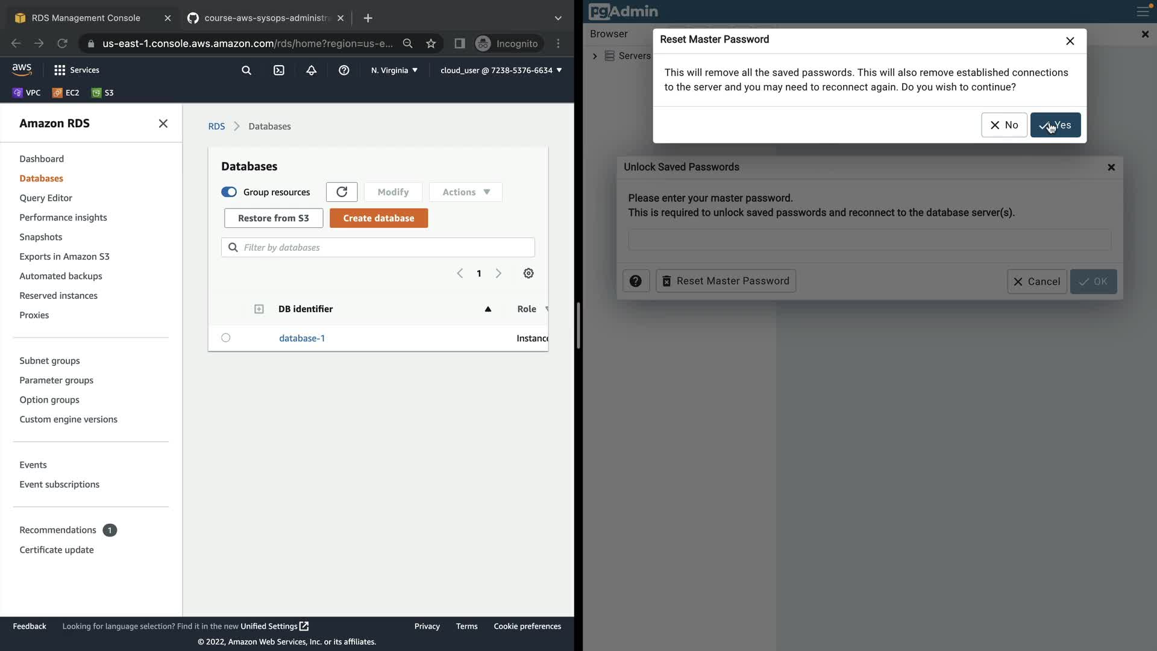This screenshot has width=1157, height=651.
Task: Open Snapshots in RDS sidebar
Action: coord(40,237)
